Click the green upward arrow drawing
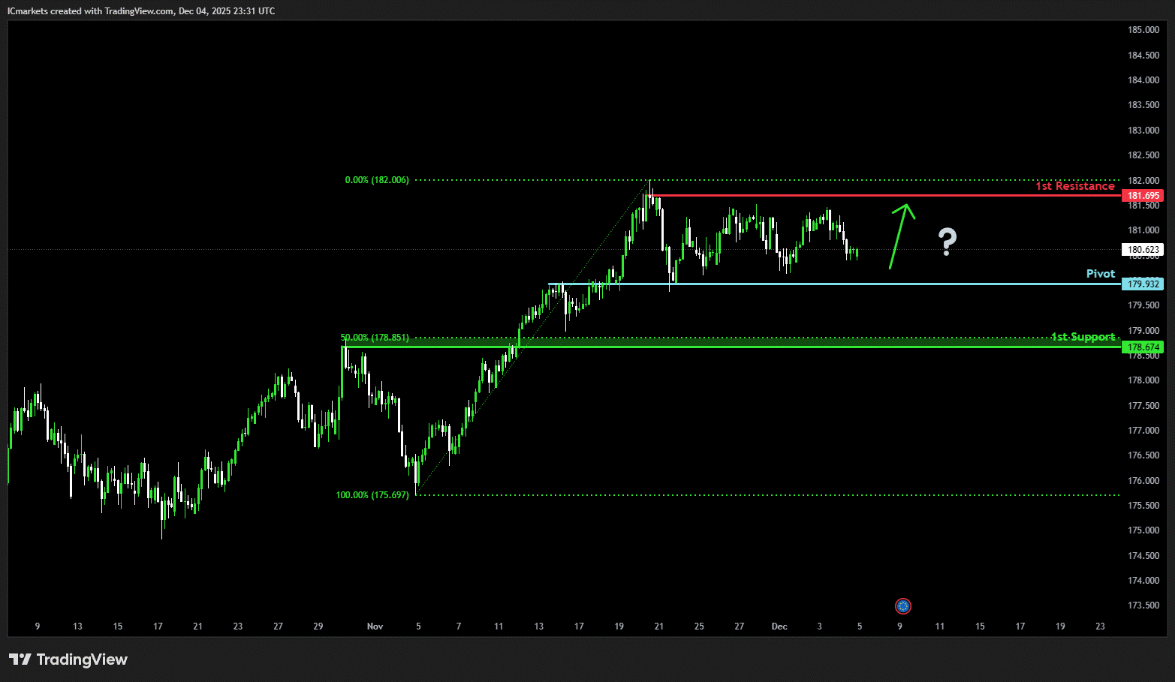Screen dimensions: 1175x682 pyautogui.click(x=902, y=236)
